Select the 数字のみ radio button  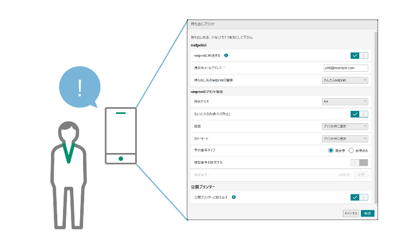click(x=352, y=150)
